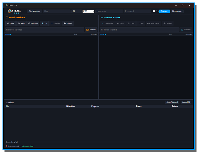Focus the Username input field

click(x=109, y=11)
